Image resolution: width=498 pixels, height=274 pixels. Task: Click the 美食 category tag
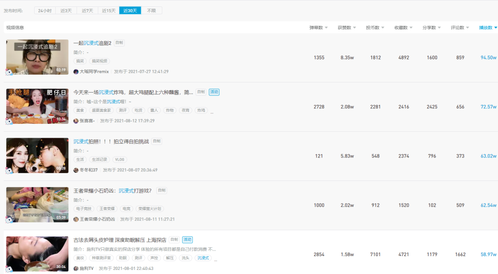click(79, 110)
